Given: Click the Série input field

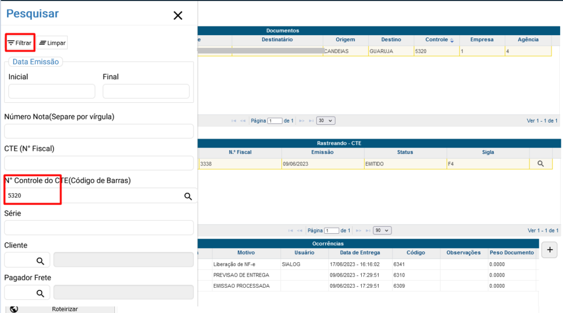Looking at the screenshot, I should tap(99, 228).
